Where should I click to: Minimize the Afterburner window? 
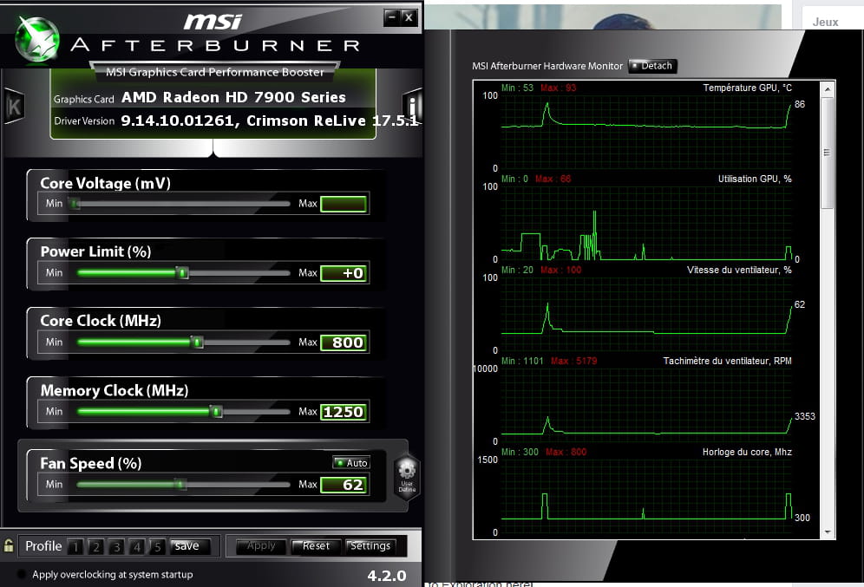click(x=391, y=17)
